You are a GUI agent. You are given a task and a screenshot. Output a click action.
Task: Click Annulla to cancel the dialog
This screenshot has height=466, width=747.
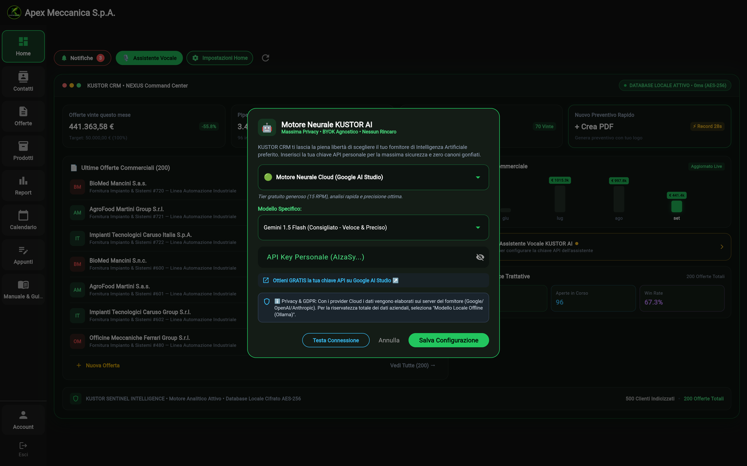point(389,340)
